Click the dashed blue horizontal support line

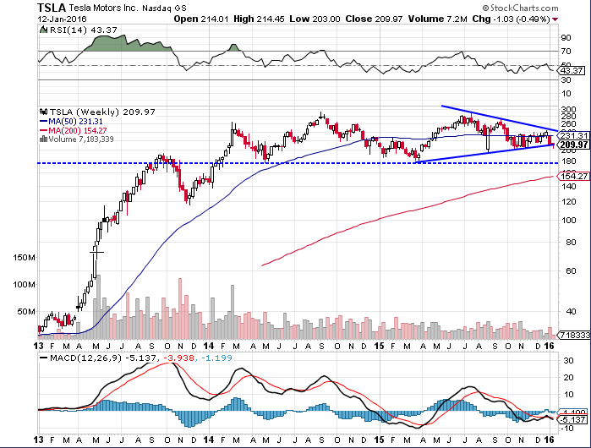[254, 162]
